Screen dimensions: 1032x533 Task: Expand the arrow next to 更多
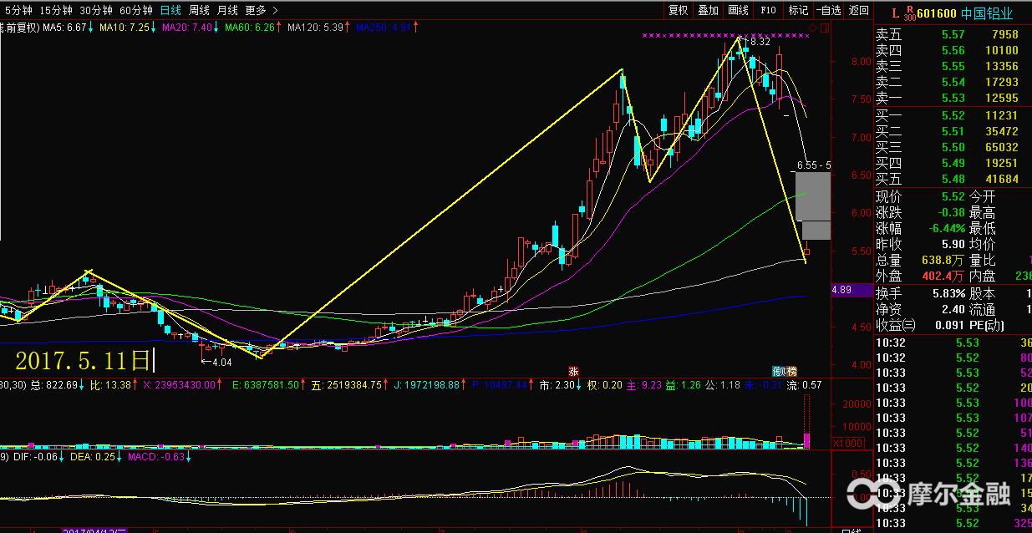(x=276, y=10)
